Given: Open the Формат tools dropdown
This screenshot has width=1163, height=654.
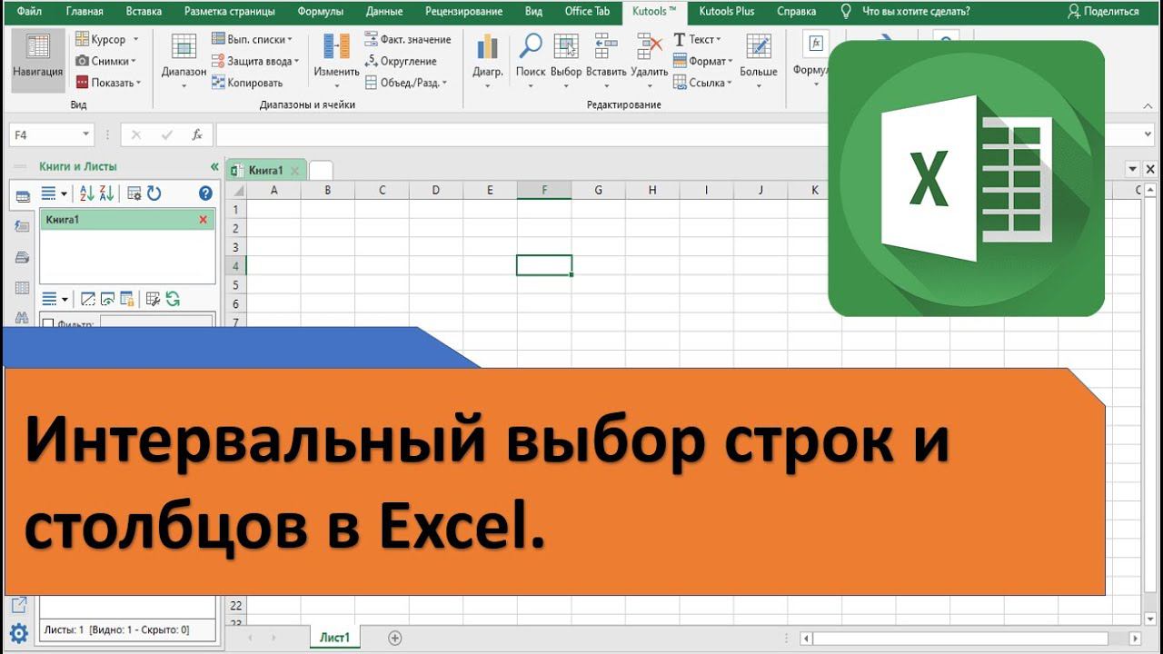Looking at the screenshot, I should point(703,61).
